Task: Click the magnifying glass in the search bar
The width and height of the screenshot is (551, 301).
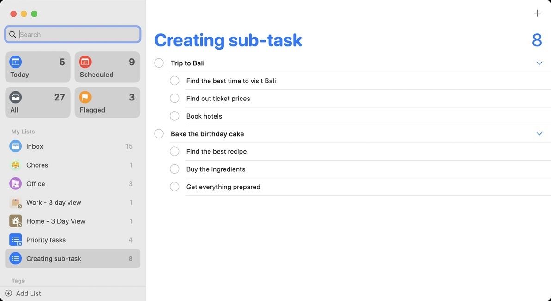Action: [12, 34]
